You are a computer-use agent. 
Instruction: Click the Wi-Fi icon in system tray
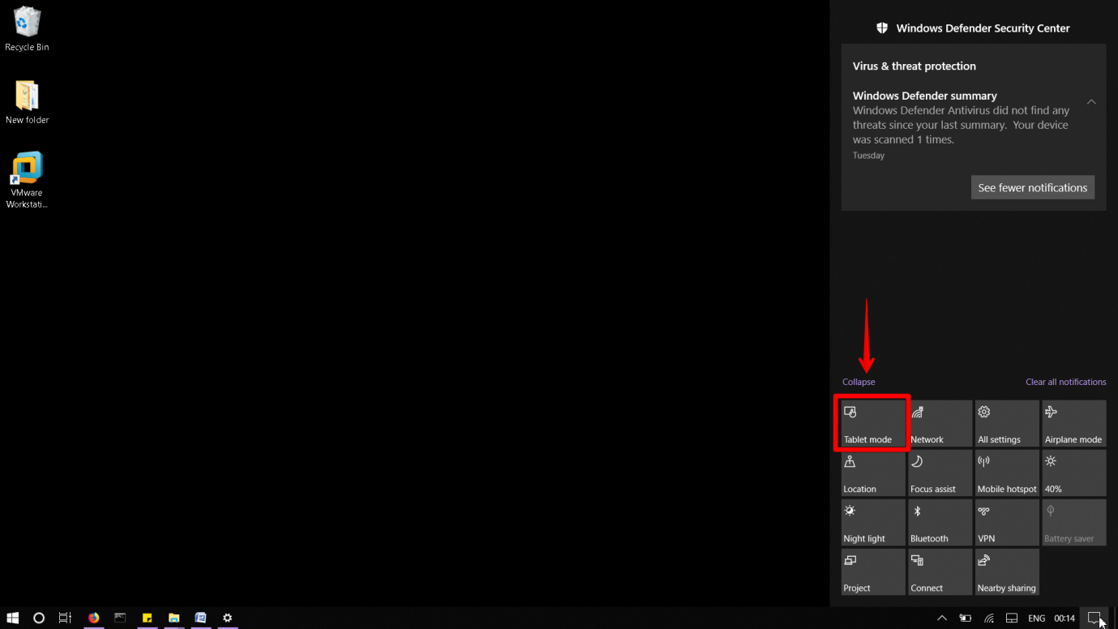(988, 618)
